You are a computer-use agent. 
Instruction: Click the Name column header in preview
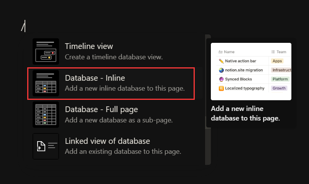click(x=227, y=52)
